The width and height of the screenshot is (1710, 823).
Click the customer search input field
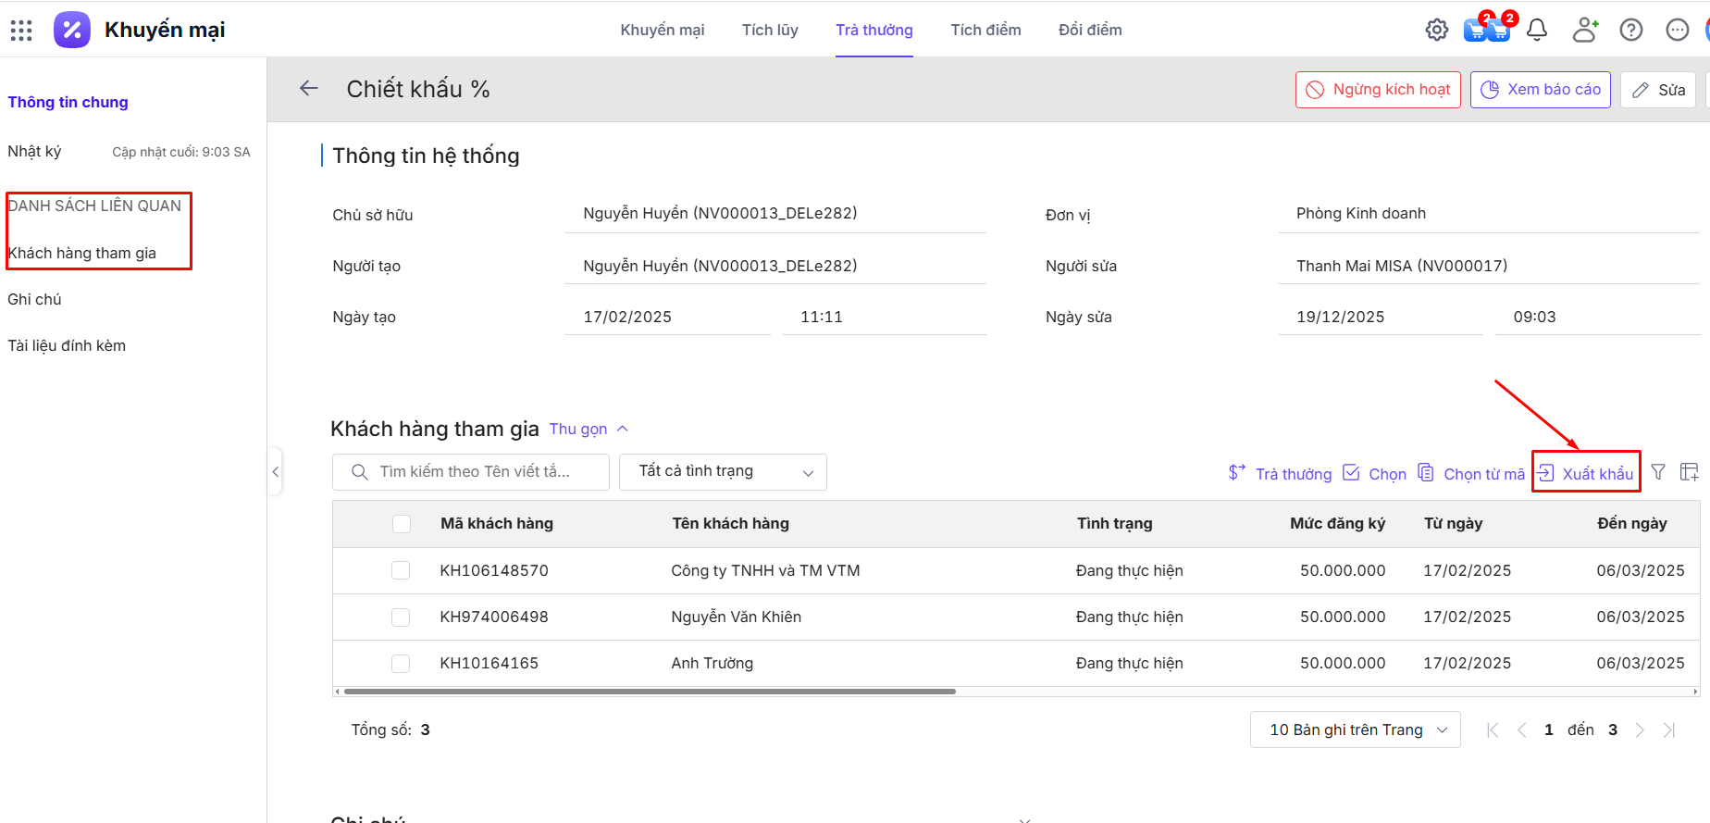point(481,472)
